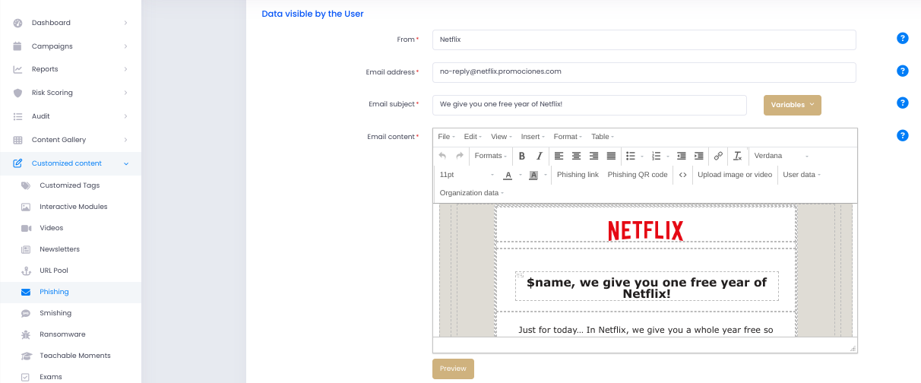Screen dimensions: 921x383
Task: Click Phishing link toolbar button
Action: pos(578,175)
